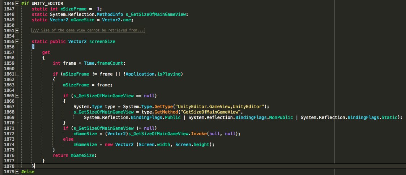Click 'Screen.height' on line 1874
This screenshot has width=406, height=175.
point(192,145)
